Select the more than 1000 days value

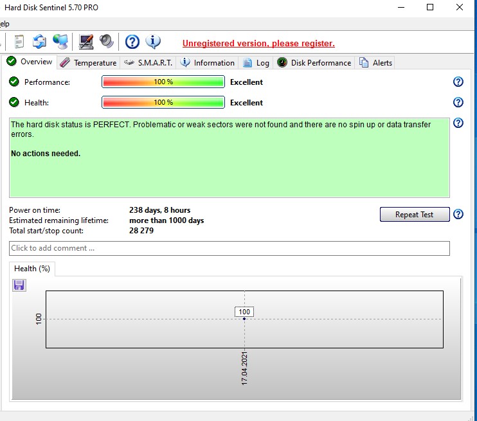pyautogui.click(x=166, y=220)
